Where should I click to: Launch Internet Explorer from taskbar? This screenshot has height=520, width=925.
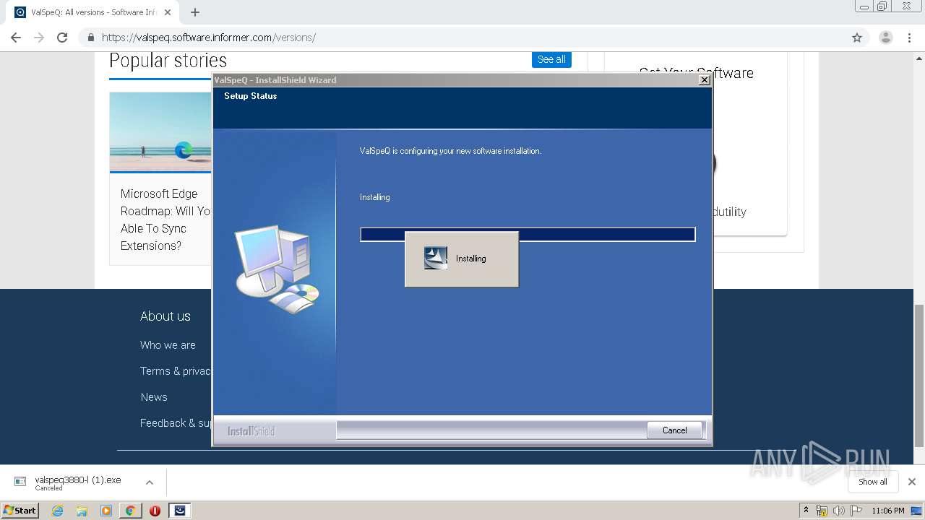click(58, 511)
